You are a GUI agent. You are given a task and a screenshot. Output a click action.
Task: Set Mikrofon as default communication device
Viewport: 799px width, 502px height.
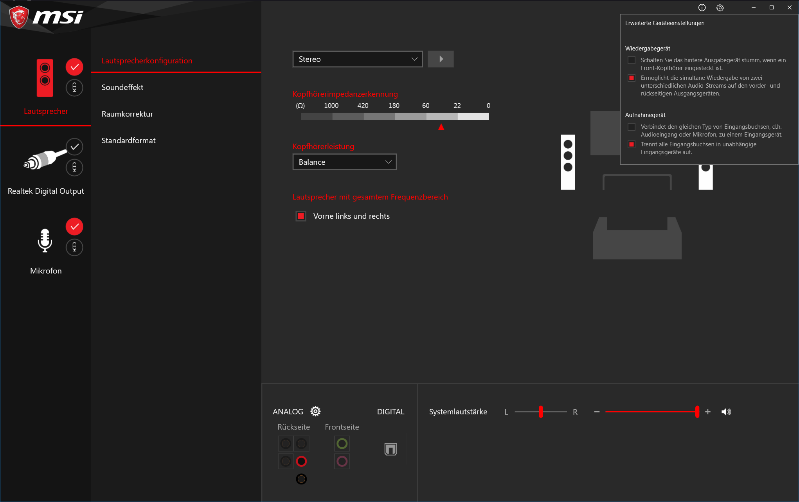tap(74, 247)
